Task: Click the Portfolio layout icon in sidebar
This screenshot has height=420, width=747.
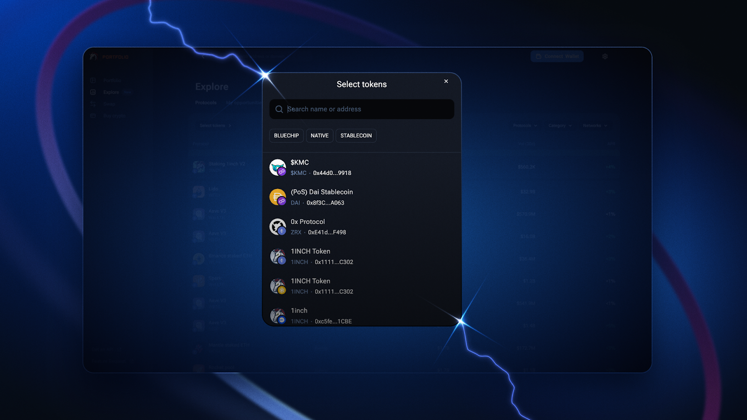Action: [93, 81]
